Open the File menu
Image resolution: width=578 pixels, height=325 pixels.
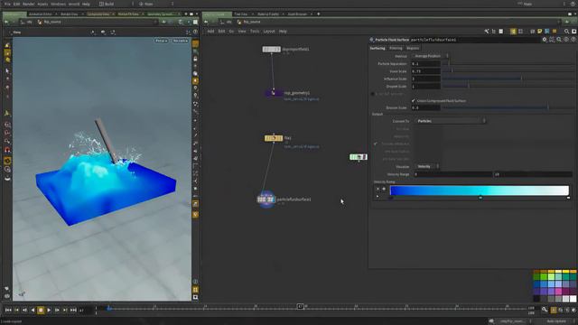click(7, 4)
